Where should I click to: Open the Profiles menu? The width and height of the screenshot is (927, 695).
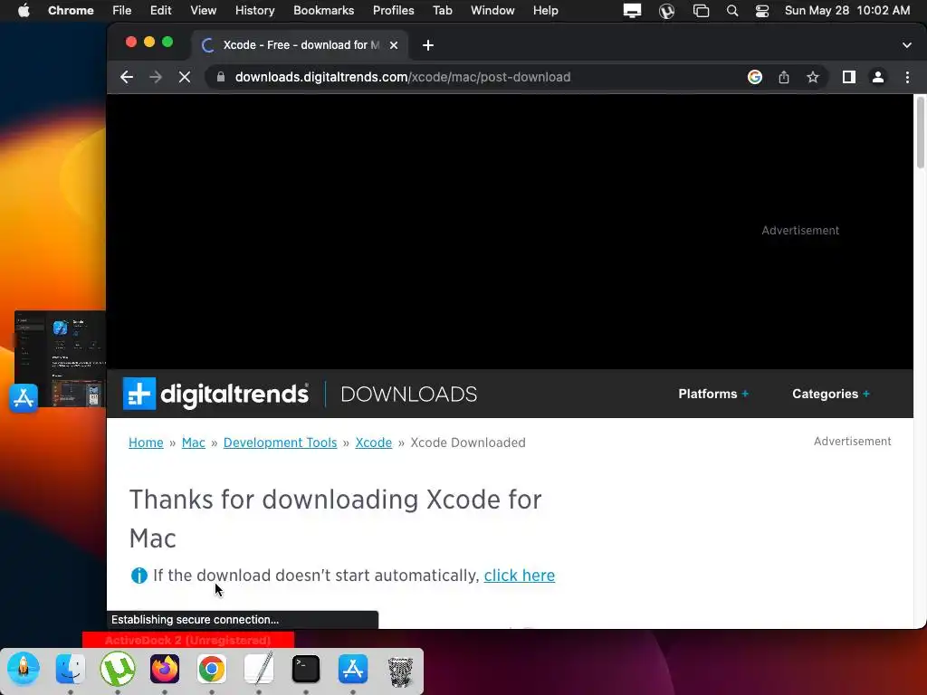click(393, 11)
